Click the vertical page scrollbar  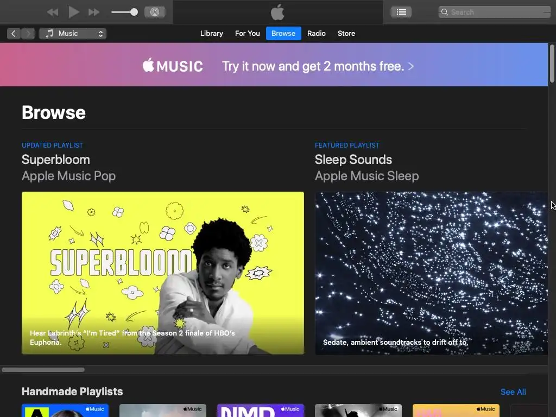coord(552,64)
